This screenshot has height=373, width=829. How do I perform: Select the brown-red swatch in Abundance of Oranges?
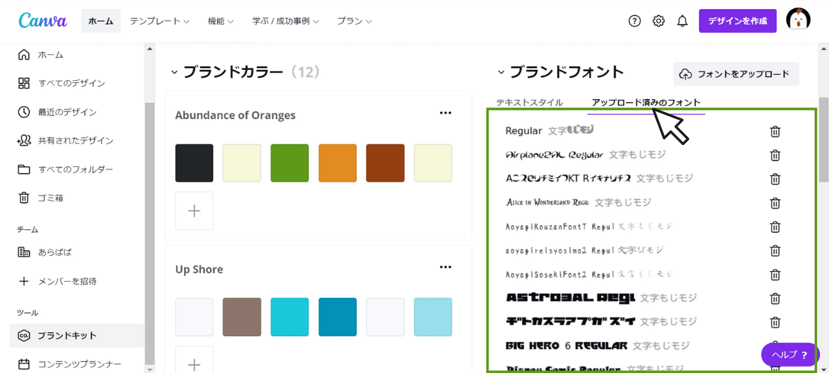tap(385, 163)
